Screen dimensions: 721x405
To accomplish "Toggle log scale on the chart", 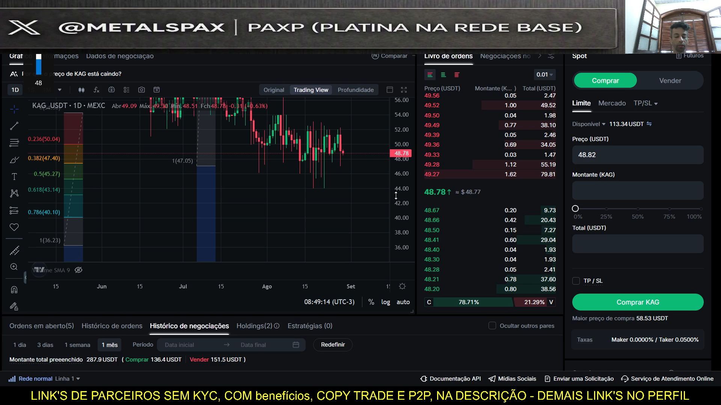I will coord(386,302).
